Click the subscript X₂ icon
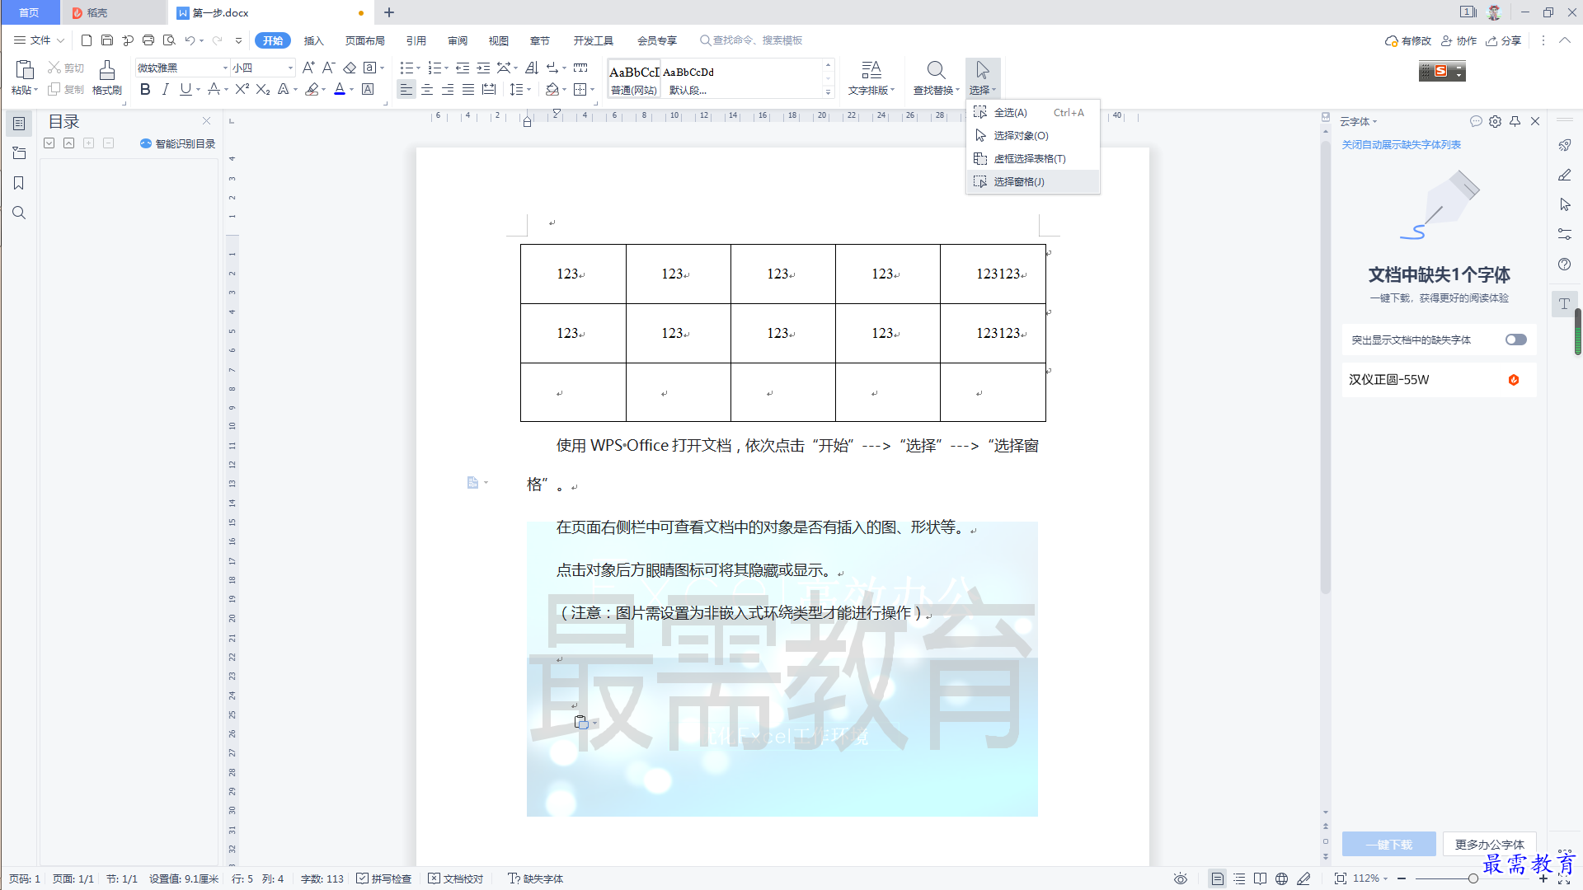This screenshot has height=890, width=1583. [x=263, y=90]
